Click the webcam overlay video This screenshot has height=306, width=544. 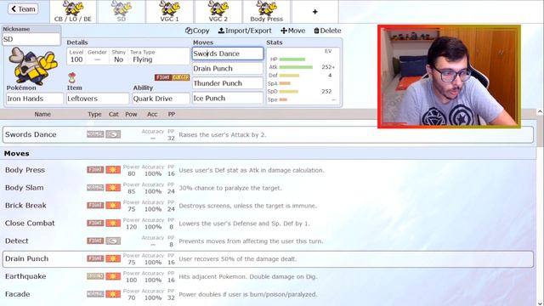(x=449, y=76)
